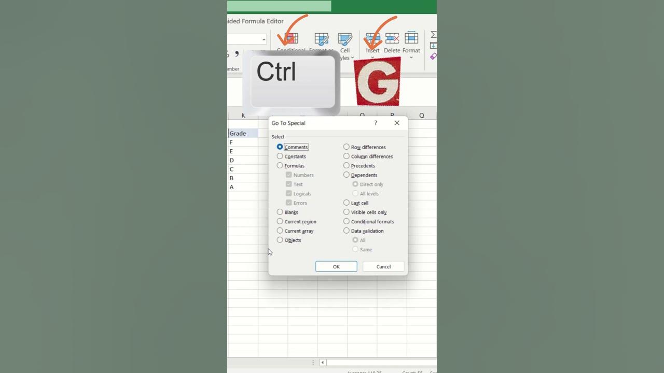The image size is (664, 373).
Task: Select the Formulas radio option
Action: click(x=280, y=166)
